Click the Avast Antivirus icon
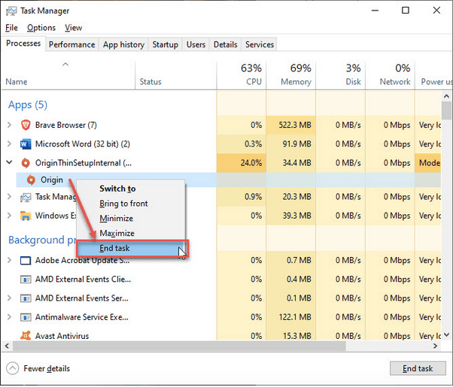This screenshot has height=387, width=453. click(x=26, y=336)
